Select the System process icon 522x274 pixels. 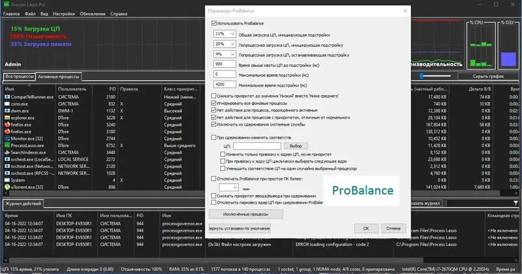tap(7, 180)
